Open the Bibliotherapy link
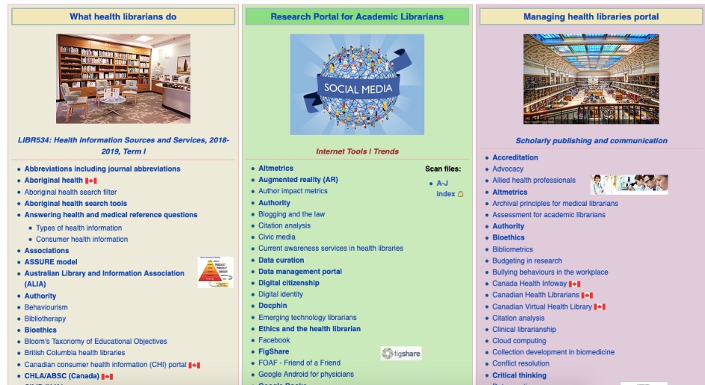This screenshot has height=385, width=705. [x=45, y=319]
